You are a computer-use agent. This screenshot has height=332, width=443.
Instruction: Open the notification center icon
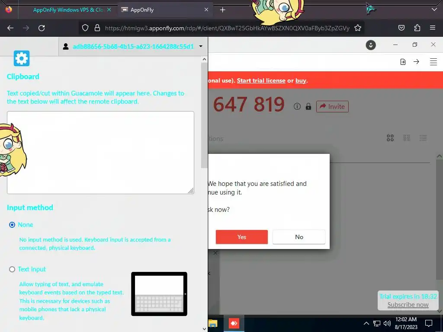429,323
